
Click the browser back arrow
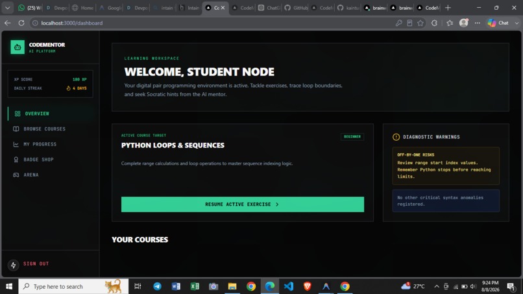point(8,23)
